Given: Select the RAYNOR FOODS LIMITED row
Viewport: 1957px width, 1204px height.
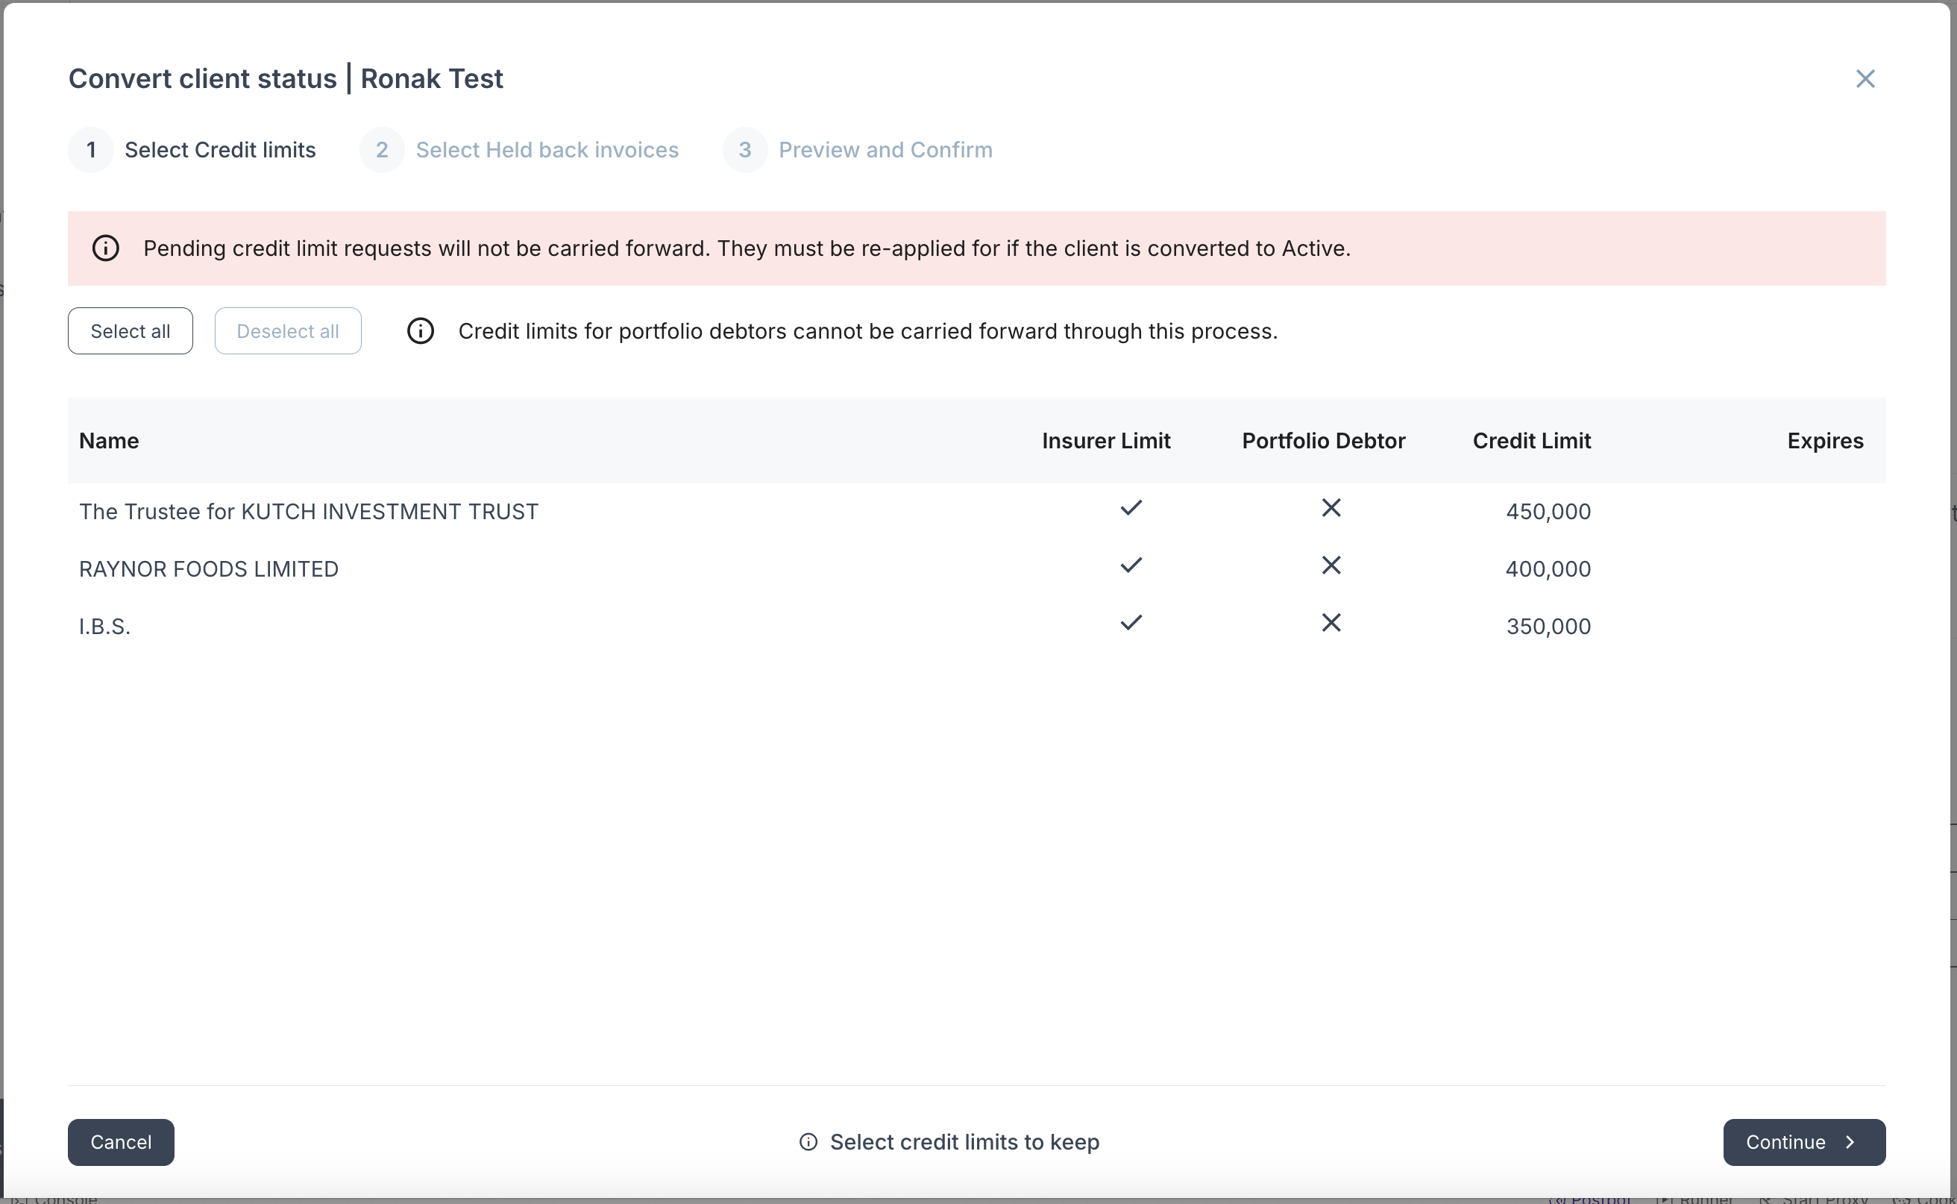Looking at the screenshot, I should (209, 568).
